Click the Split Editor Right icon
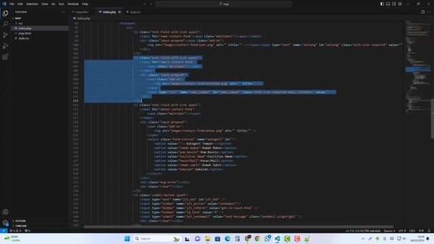The image size is (434, 244). click(x=423, y=12)
